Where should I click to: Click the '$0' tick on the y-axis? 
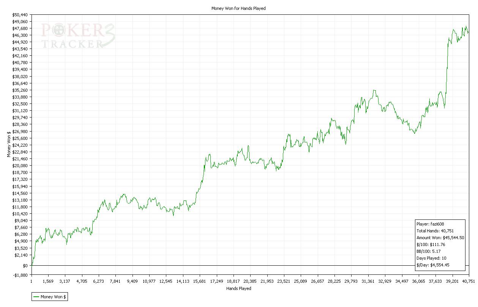pos(25,266)
